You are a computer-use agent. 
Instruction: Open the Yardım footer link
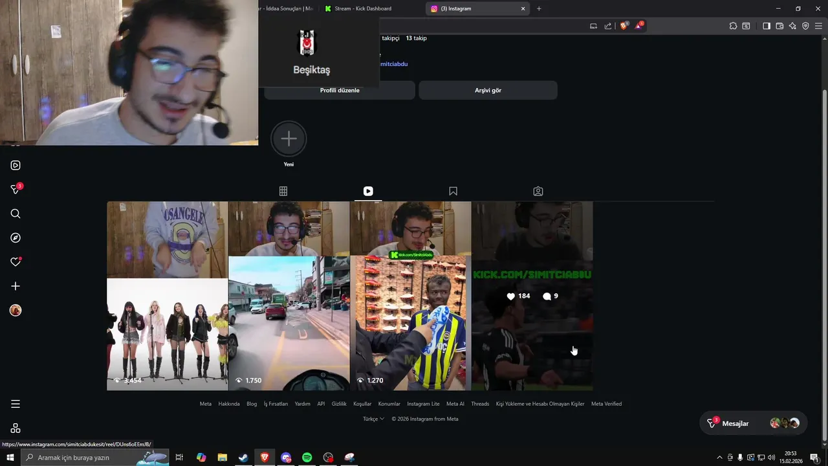point(303,404)
